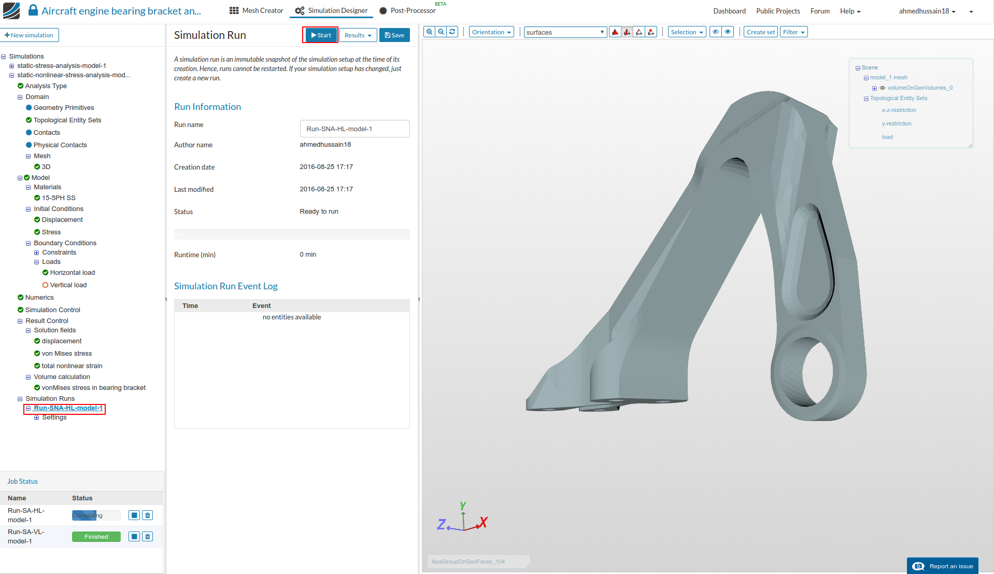Click the SimScale logo icon
Screen dimensions: 994x574
(x=11, y=10)
